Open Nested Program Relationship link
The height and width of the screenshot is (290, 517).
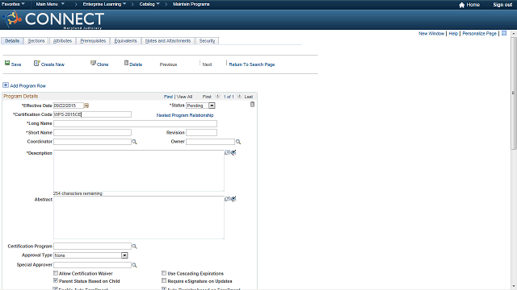tap(185, 115)
